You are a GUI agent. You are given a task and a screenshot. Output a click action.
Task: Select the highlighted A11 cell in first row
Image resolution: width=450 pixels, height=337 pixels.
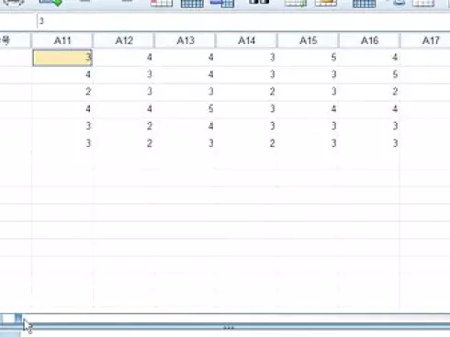click(62, 58)
